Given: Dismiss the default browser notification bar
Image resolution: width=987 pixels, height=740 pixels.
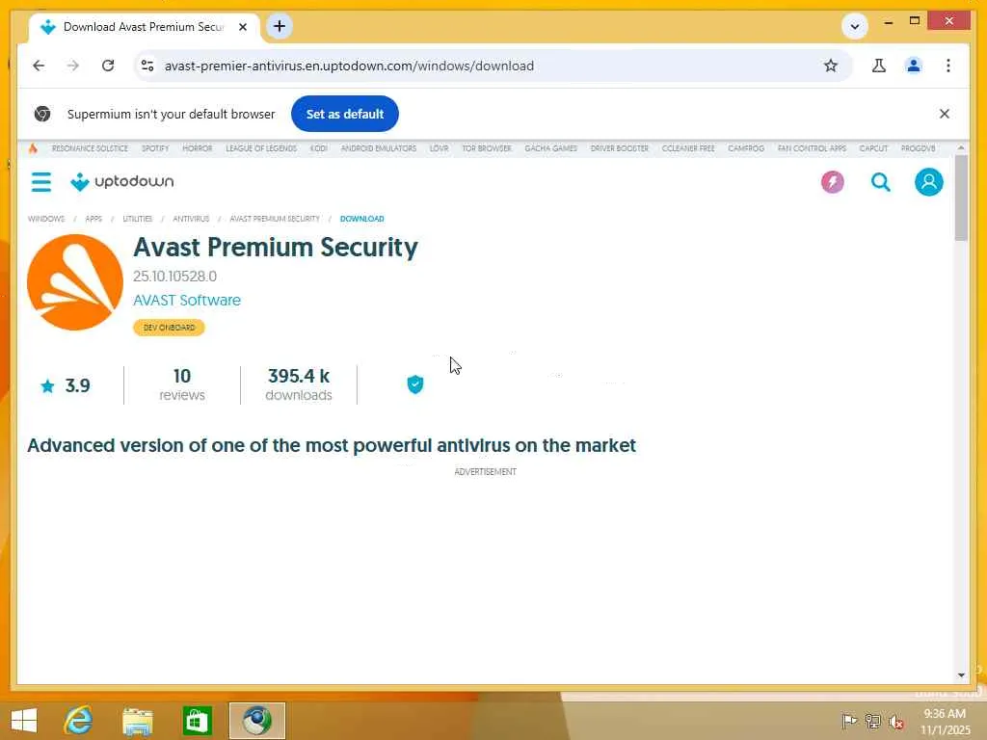Looking at the screenshot, I should click(944, 114).
